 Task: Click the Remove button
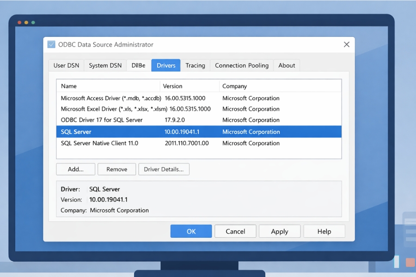click(x=116, y=169)
